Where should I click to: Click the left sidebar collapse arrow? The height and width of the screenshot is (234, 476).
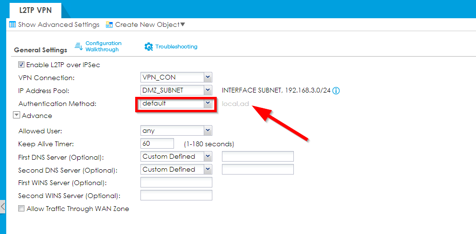[x=3, y=207]
